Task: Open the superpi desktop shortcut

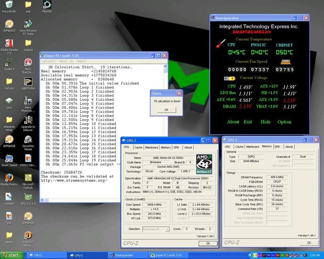Action: [x=28, y=44]
